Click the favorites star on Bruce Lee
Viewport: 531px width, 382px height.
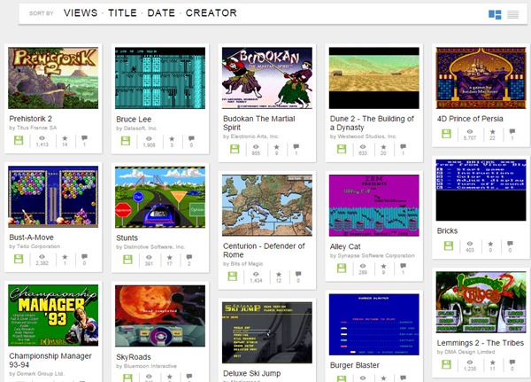click(x=172, y=139)
